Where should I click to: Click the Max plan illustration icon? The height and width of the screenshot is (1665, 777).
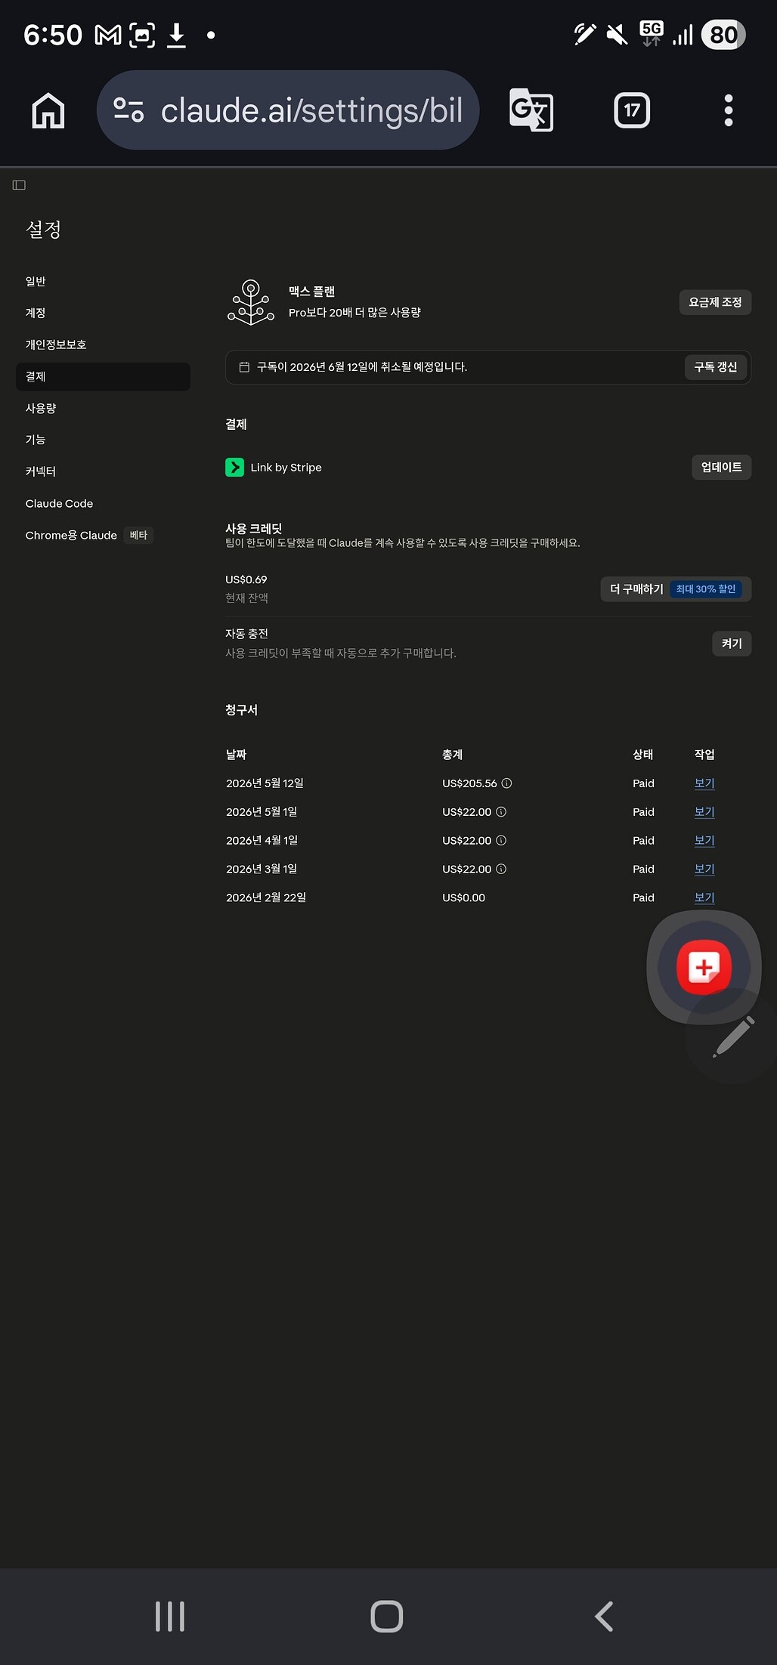click(251, 302)
